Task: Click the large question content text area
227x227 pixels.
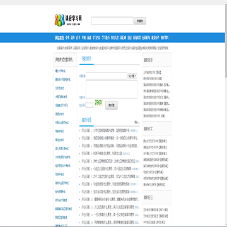Action: pyautogui.click(x=112, y=90)
